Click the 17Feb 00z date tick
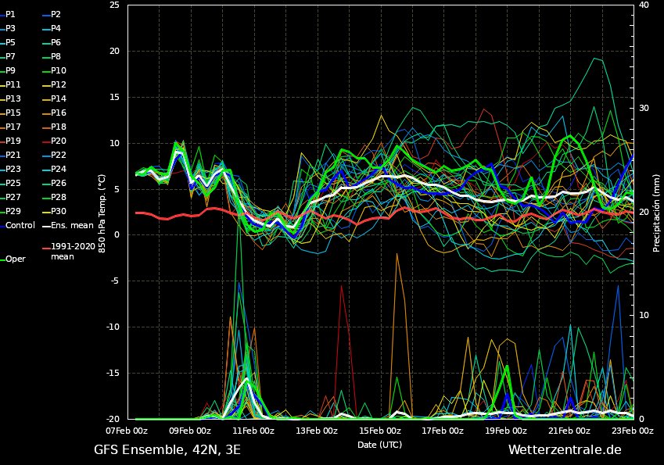The width and height of the screenshot is (664, 465). 443,431
